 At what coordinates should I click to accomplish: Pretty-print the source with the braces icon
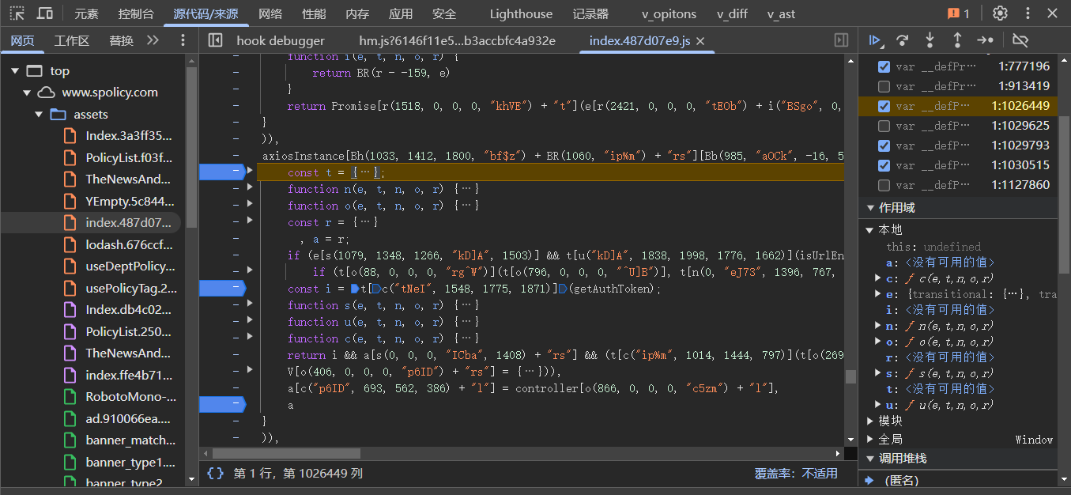point(215,473)
